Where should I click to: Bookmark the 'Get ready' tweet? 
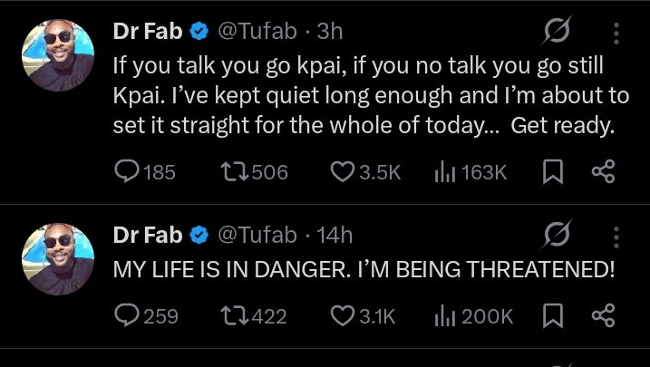pos(551,171)
